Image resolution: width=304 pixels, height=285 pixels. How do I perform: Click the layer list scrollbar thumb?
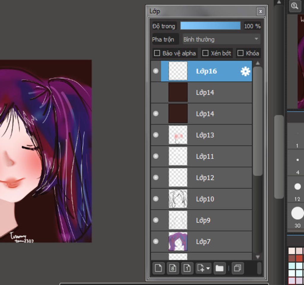point(258,121)
